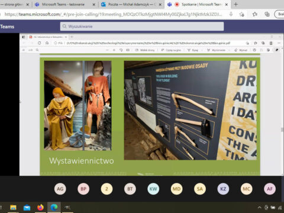284x213 pixels.
Task: Open Microsoft Edge from taskbar
Action: coord(54,207)
